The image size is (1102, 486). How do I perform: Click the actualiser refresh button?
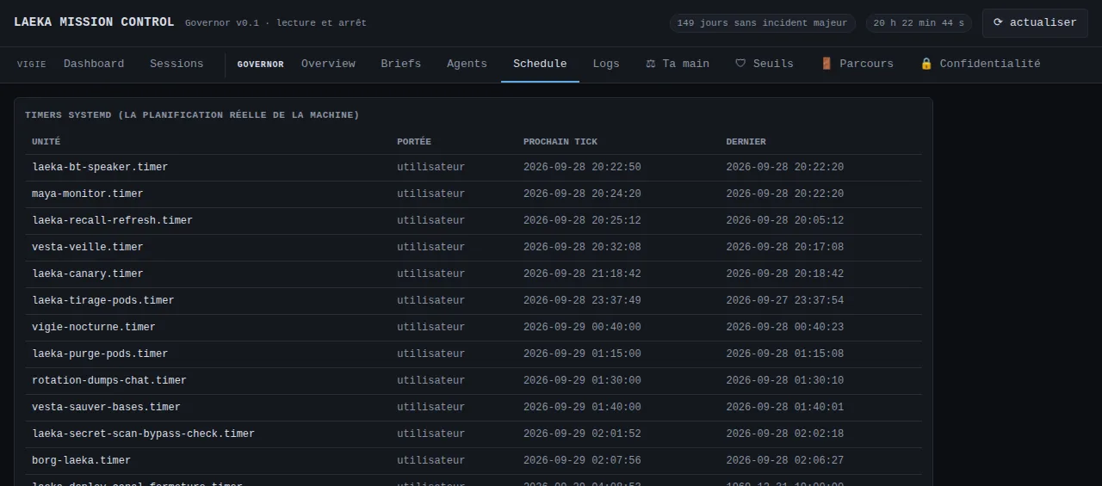1035,22
